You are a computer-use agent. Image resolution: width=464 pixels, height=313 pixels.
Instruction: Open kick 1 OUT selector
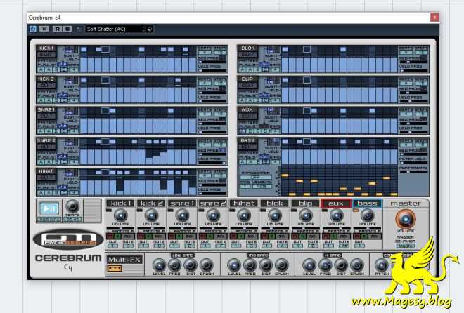[x=112, y=246]
